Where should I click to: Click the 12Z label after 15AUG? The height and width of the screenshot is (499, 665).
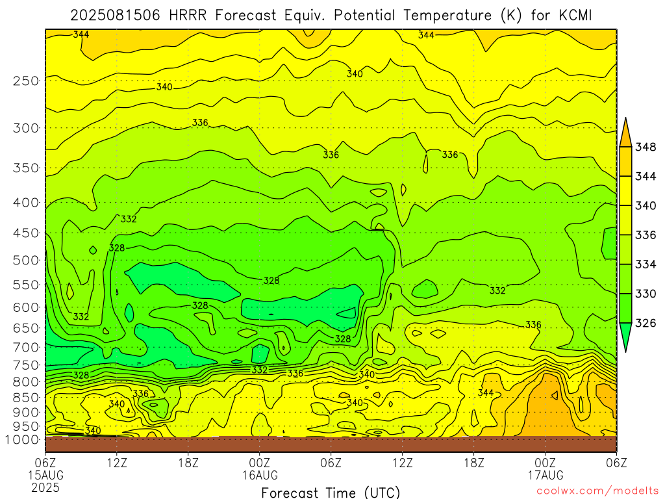tap(117, 462)
